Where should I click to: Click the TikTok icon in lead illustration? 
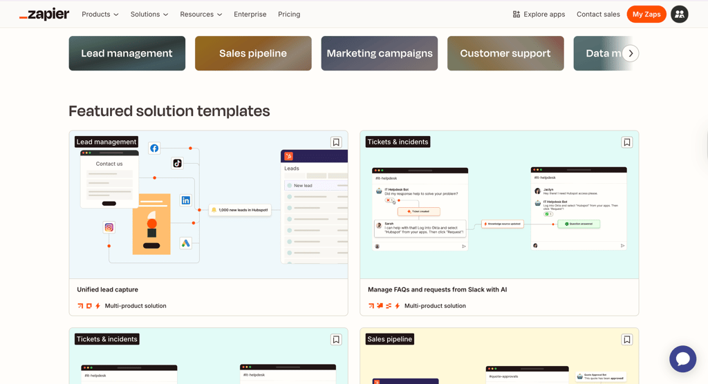(178, 163)
